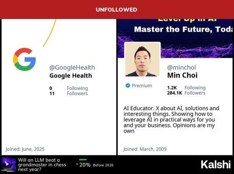Viewport: 234px width, 174px height.
Task: Open the chess LLM market thumbnail
Action: 8,165
